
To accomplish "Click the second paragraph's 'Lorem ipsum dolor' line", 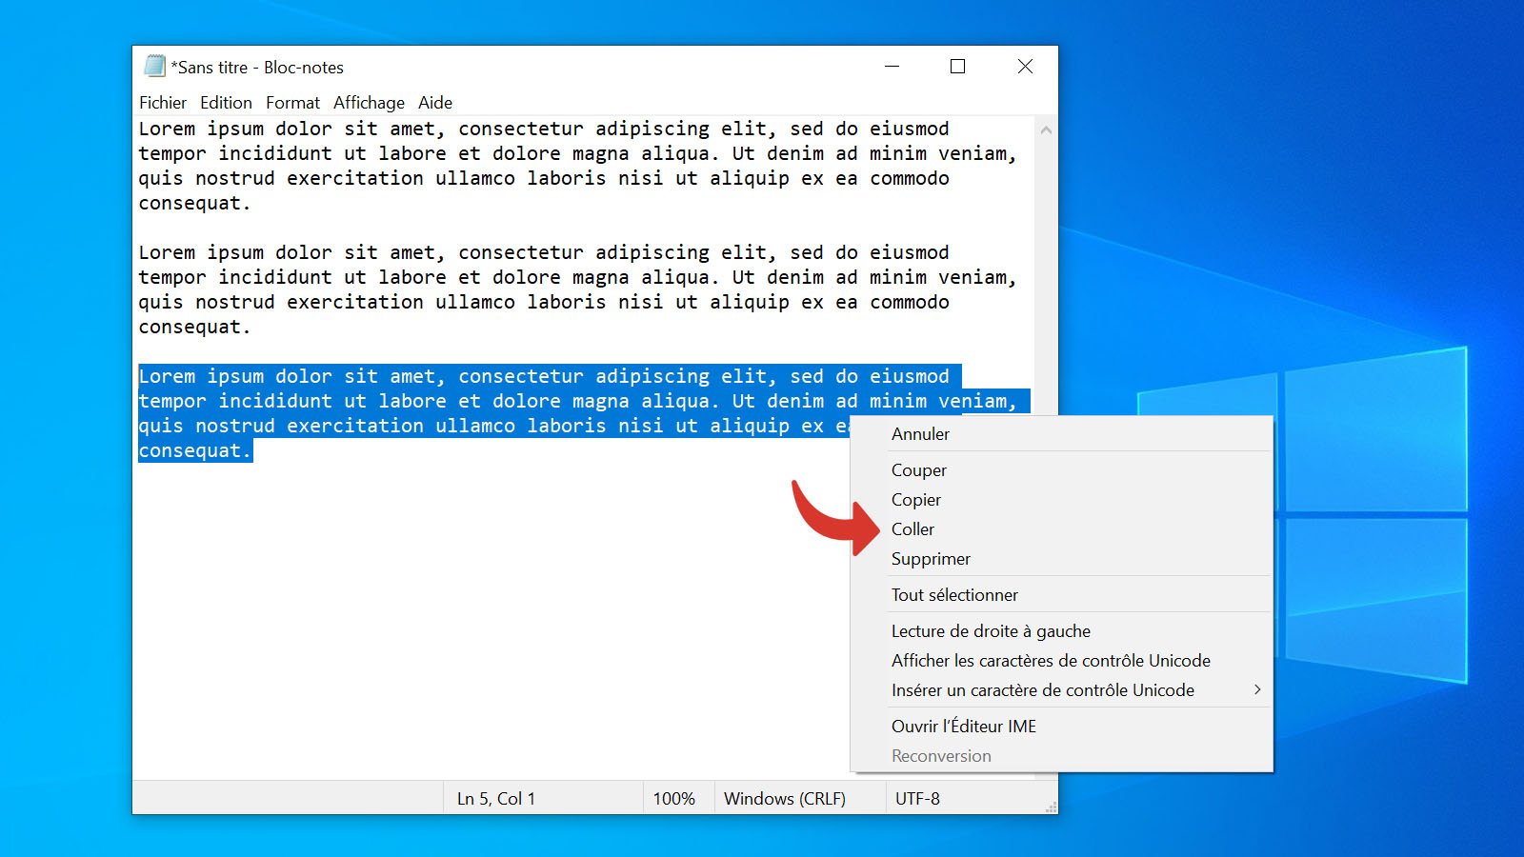I will pyautogui.click(x=544, y=252).
